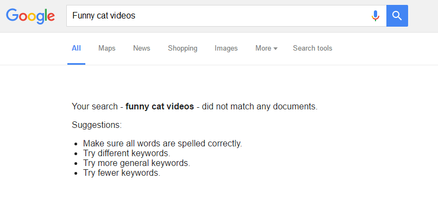Focus the search box's empty area

[252, 16]
